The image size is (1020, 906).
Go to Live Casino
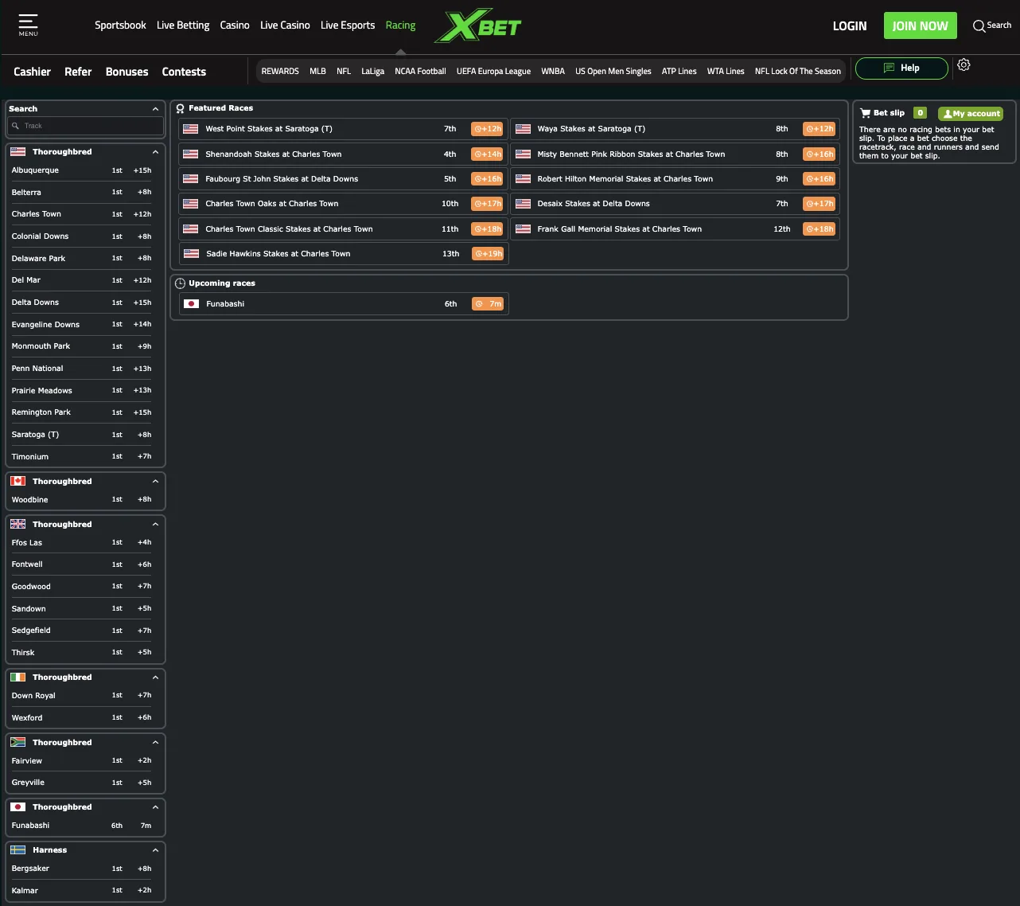point(285,25)
